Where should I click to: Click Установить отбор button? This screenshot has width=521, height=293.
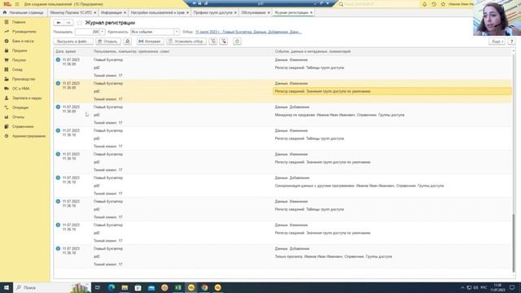click(x=186, y=42)
